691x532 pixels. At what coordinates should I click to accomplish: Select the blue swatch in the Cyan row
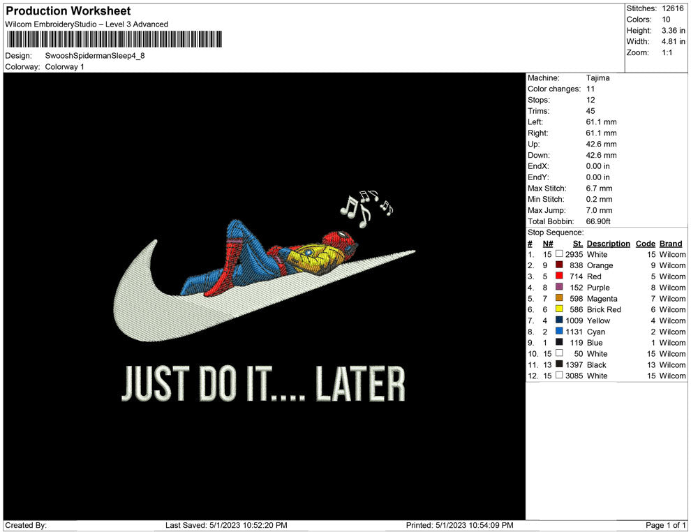tap(559, 331)
